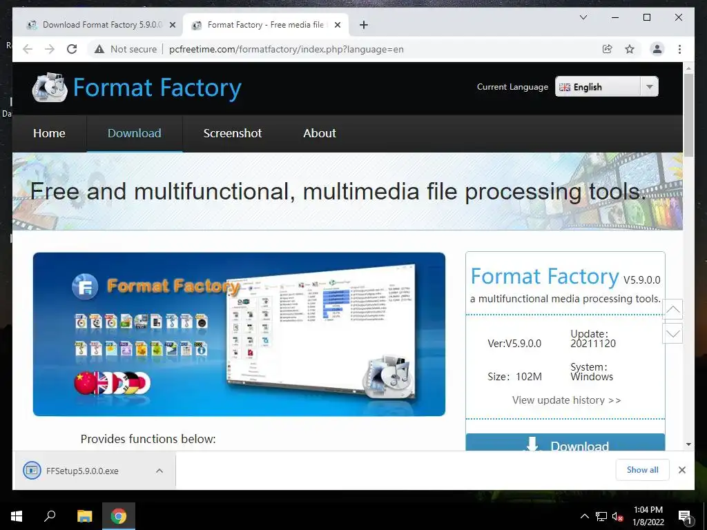Click the vertical scrollbar thumb
707x530 pixels.
(688, 115)
